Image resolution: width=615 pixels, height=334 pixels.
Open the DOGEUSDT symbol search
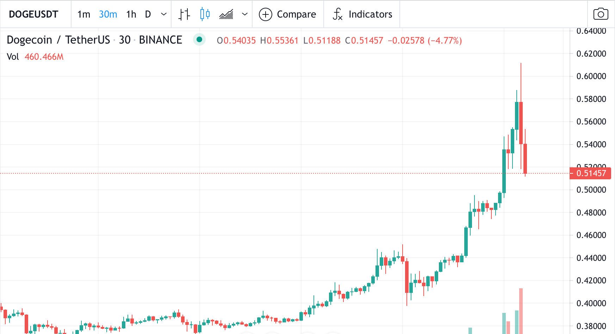[33, 14]
